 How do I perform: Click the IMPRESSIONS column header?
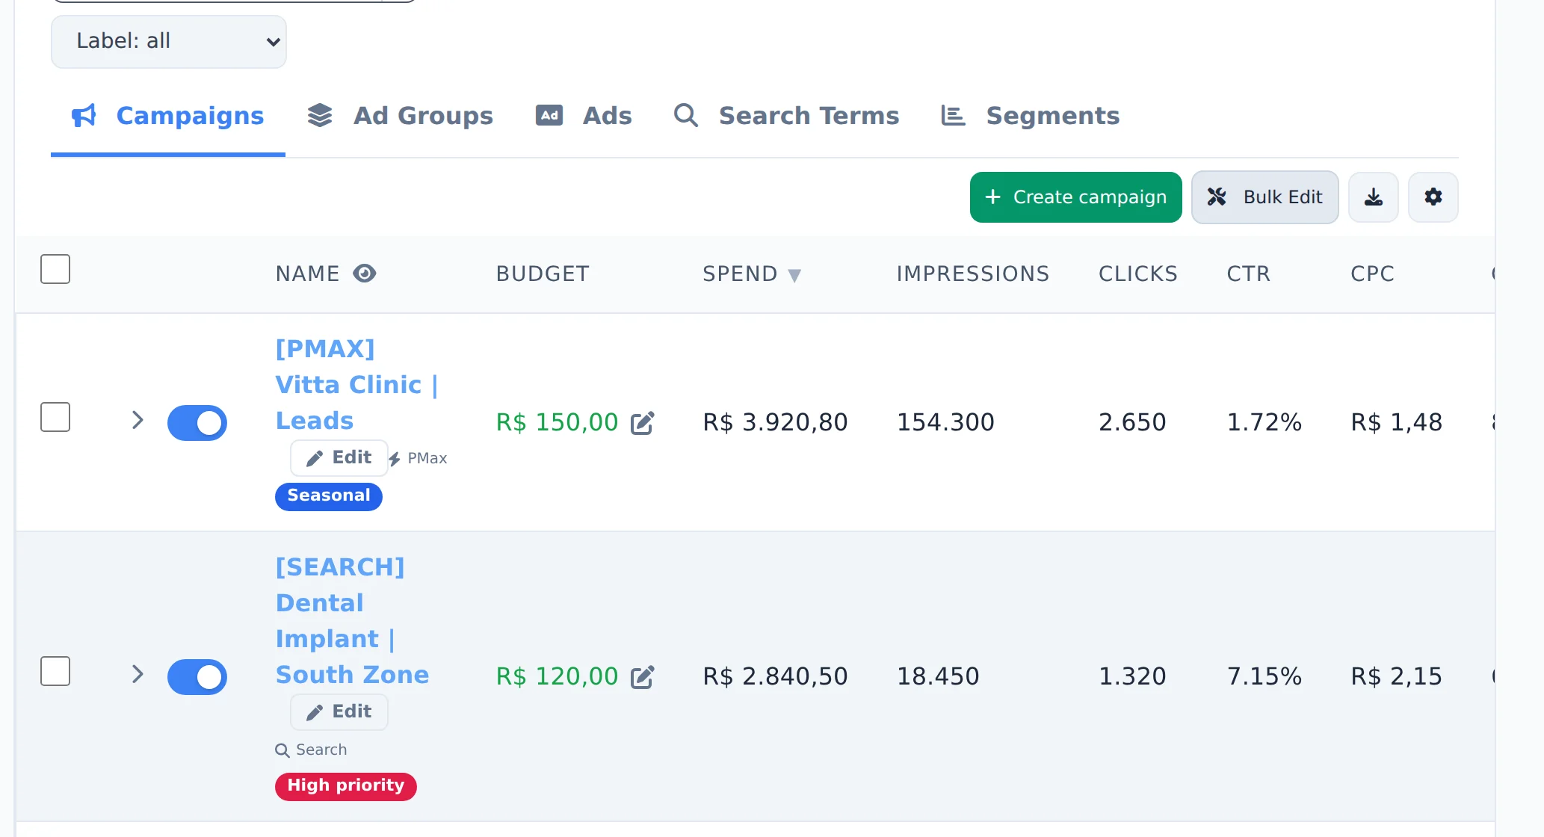pos(973,274)
